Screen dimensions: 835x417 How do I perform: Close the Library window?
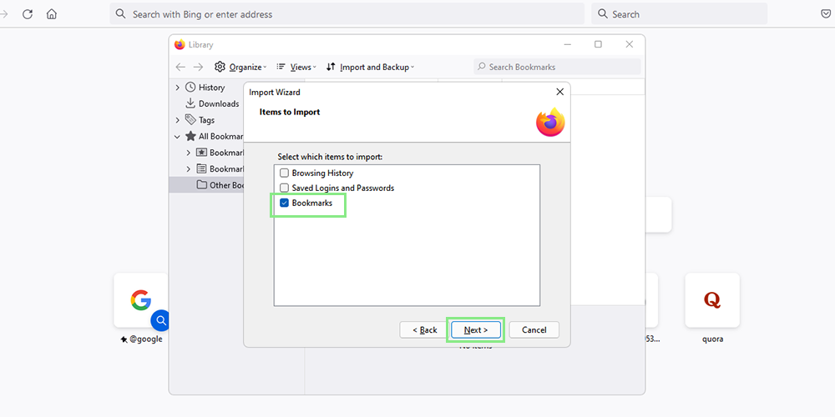(x=630, y=45)
